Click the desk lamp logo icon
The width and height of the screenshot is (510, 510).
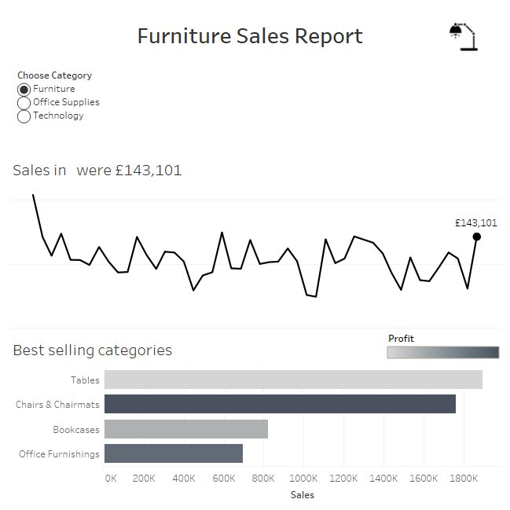coord(464,37)
